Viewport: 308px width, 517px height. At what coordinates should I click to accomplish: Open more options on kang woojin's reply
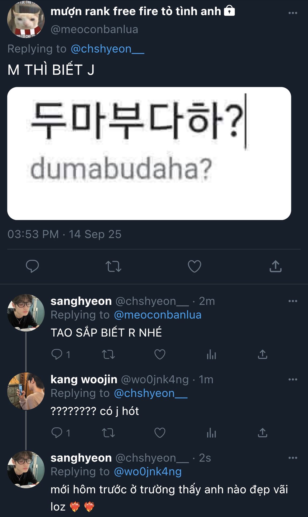coord(293,379)
